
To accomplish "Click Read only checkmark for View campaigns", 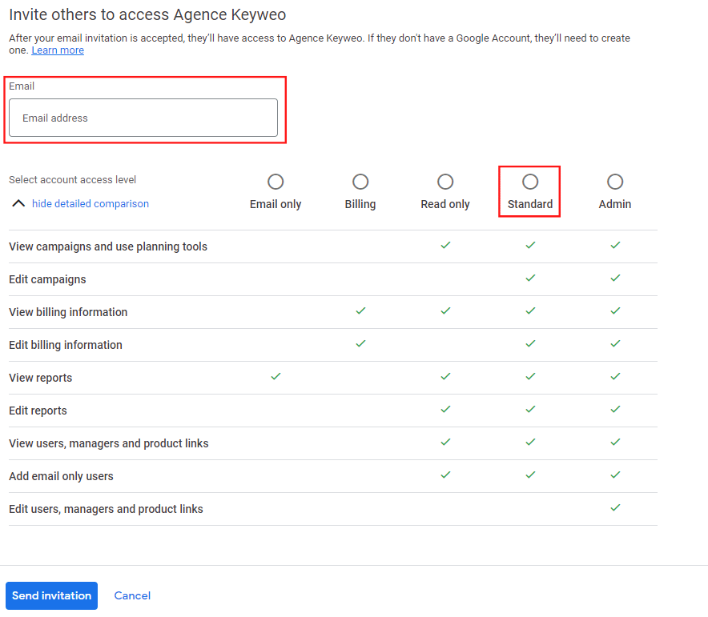I will pos(445,245).
